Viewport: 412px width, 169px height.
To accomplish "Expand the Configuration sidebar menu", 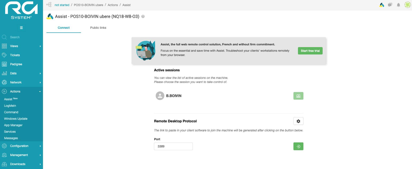I will 22,146.
